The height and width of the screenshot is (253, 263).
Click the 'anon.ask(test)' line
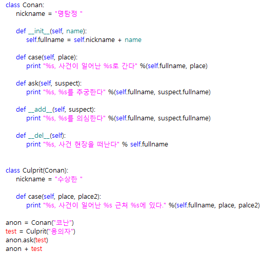(x=27, y=240)
